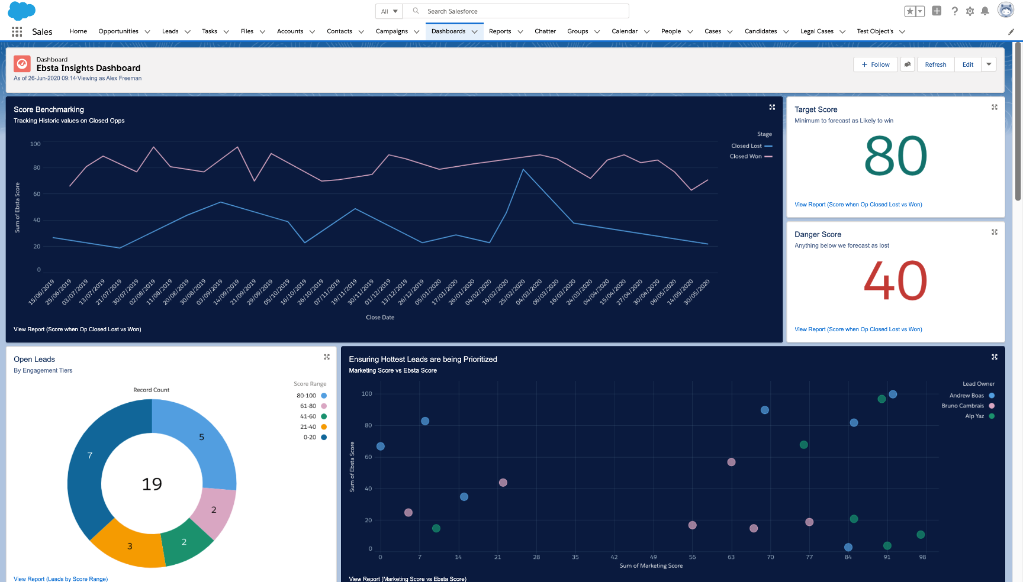Open the All search scope dropdown
The height and width of the screenshot is (582, 1023).
(389, 11)
